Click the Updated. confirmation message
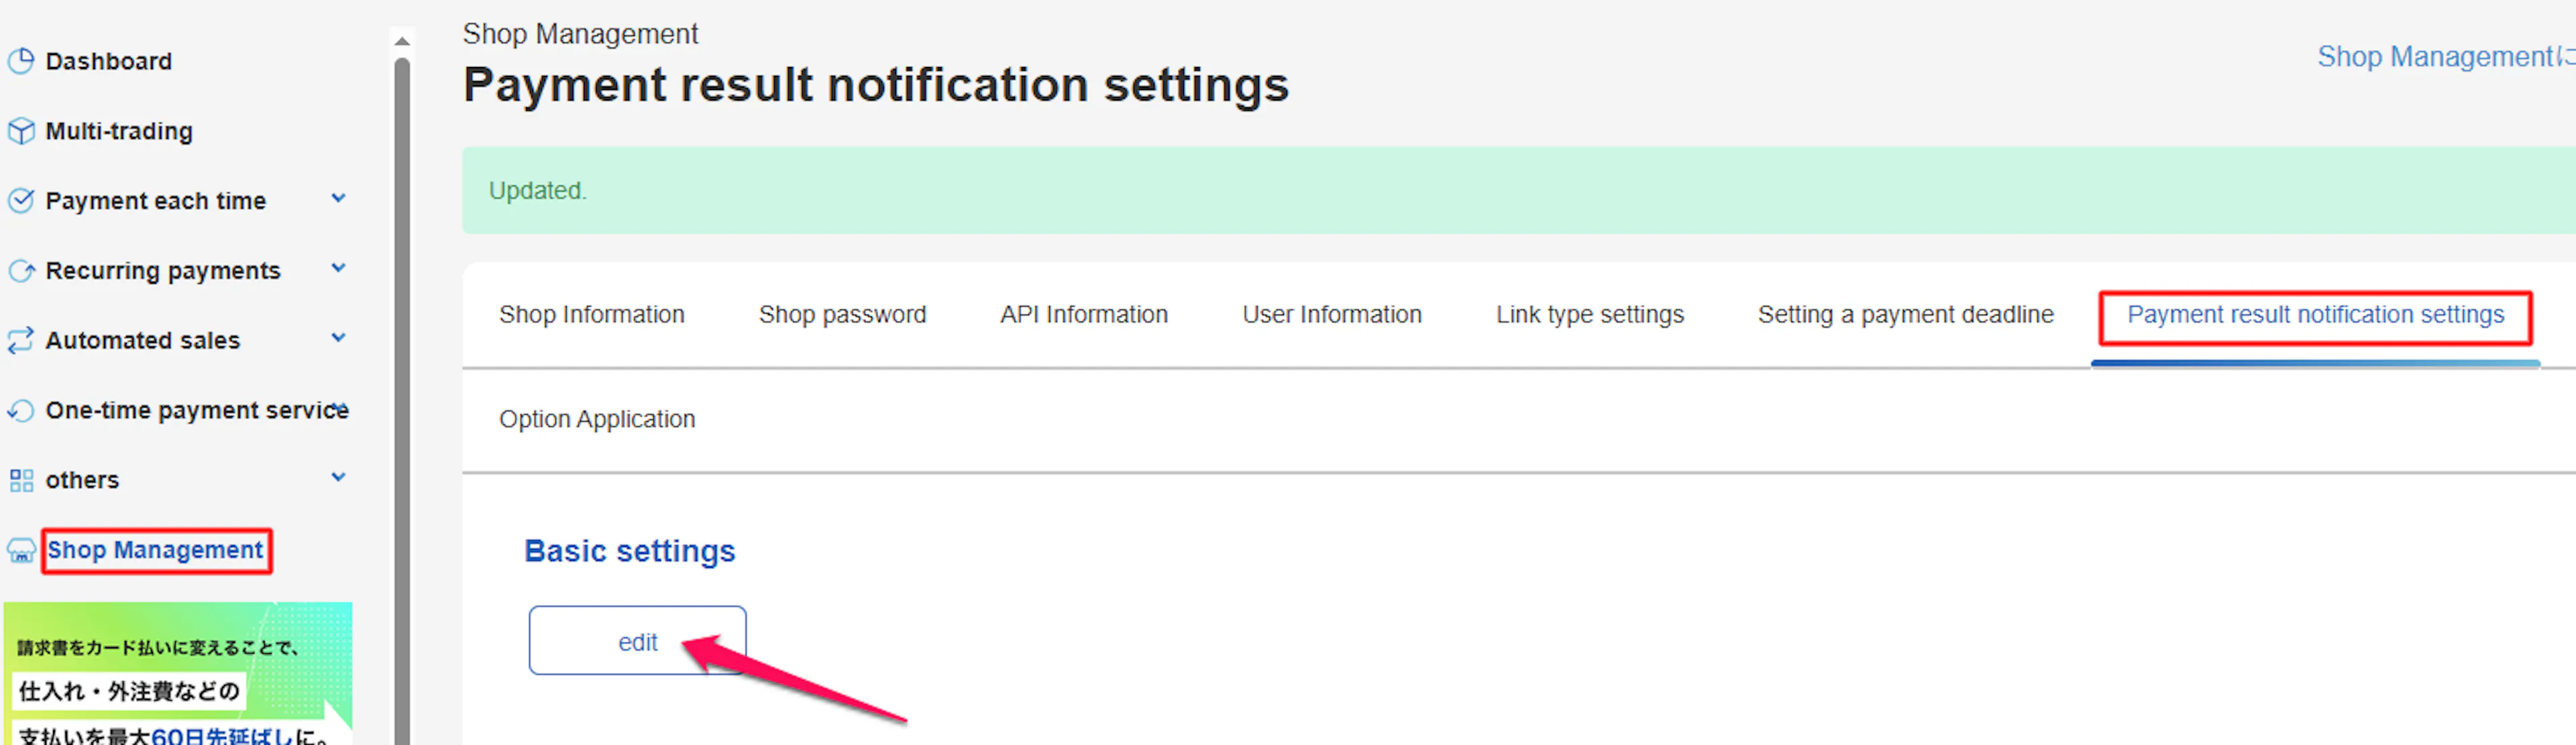 click(x=538, y=191)
